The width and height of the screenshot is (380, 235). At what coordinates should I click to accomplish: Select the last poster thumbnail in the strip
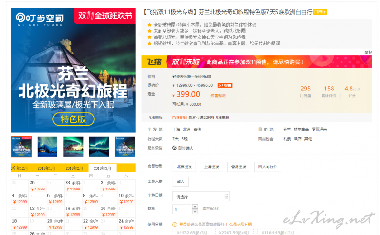[125, 147]
